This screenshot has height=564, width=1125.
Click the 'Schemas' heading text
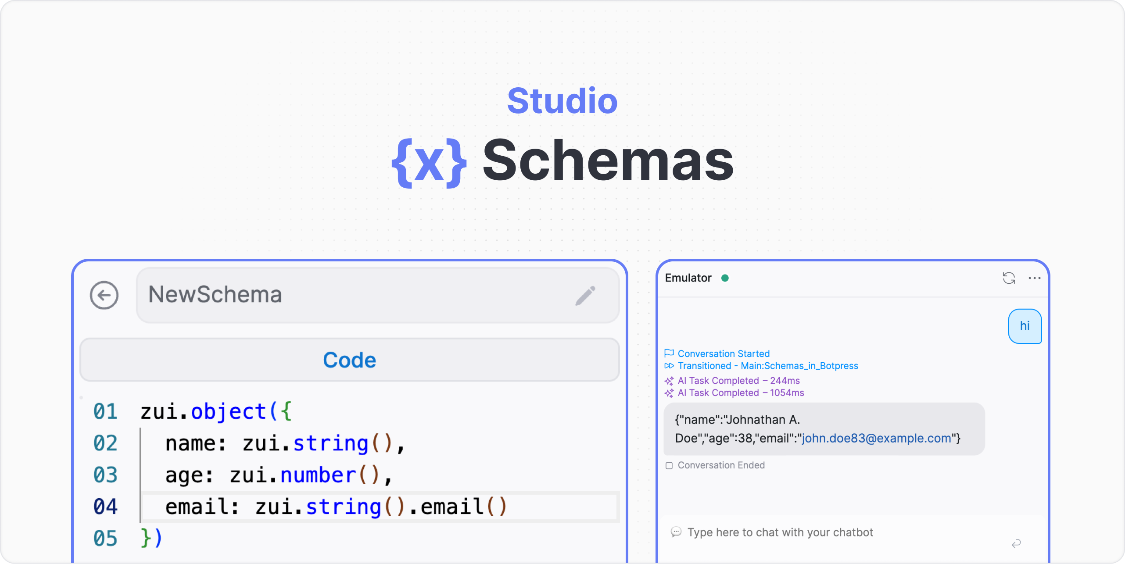tap(608, 160)
